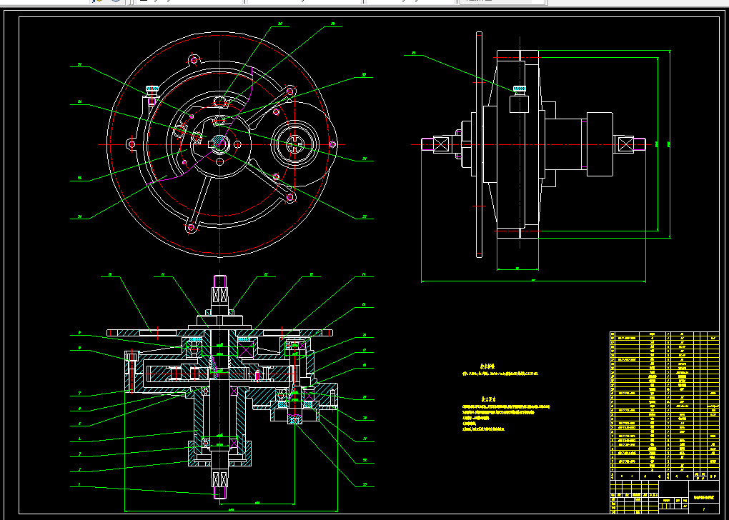Screen dimensions: 729x520
Task: Pick the crossed bearing box on the side view's right shaft end
Action: [x=623, y=144]
